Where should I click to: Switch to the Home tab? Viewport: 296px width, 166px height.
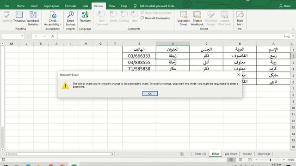pos(20,6)
